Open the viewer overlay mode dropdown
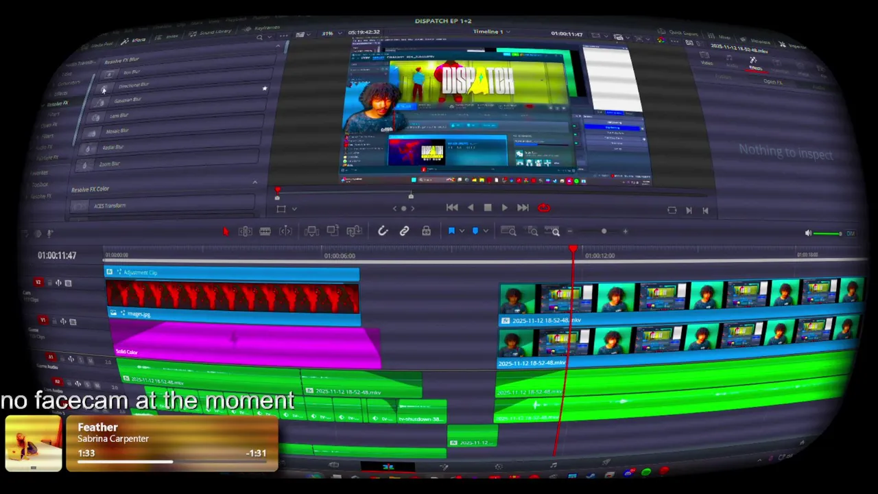 294,209
